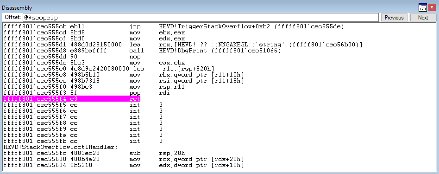The width and height of the screenshot is (439, 174).
Task: Click the Next button
Action: [x=423, y=18]
